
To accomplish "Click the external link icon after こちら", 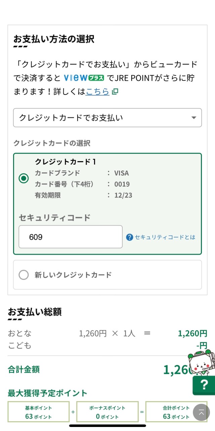I will 115,92.
